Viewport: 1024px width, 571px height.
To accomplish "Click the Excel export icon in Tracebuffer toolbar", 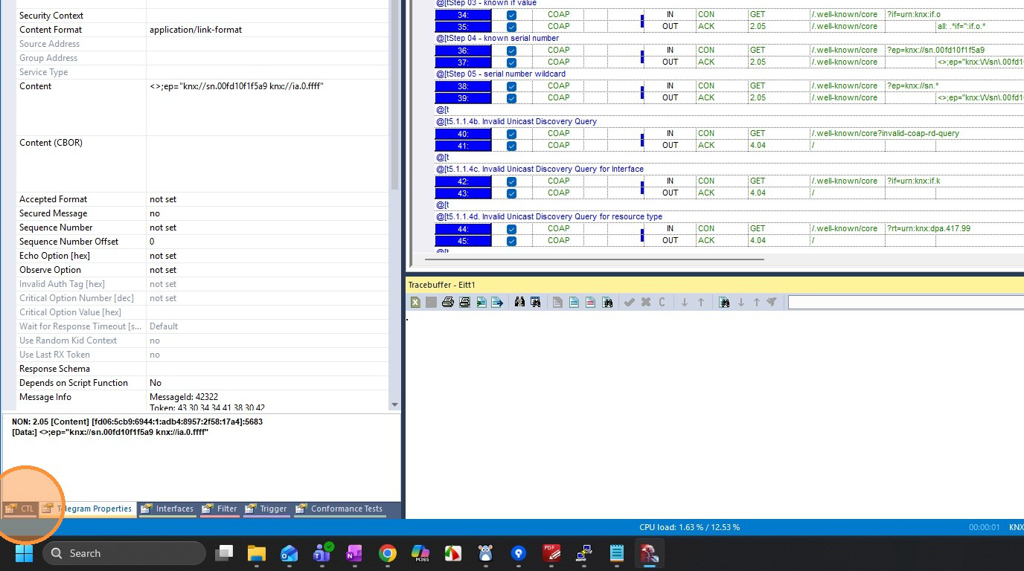I will click(x=415, y=303).
